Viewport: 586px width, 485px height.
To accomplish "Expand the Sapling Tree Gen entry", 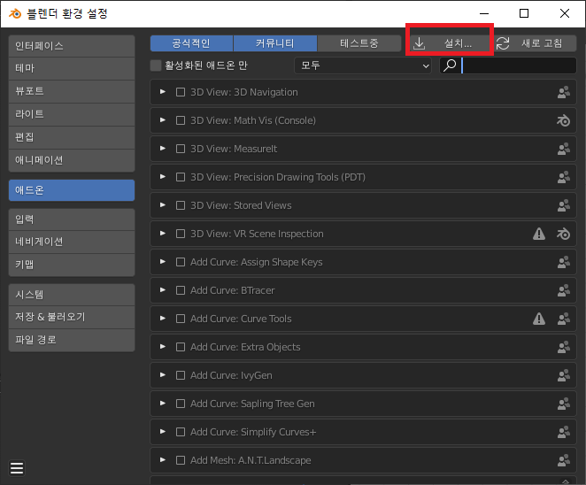I will click(163, 404).
